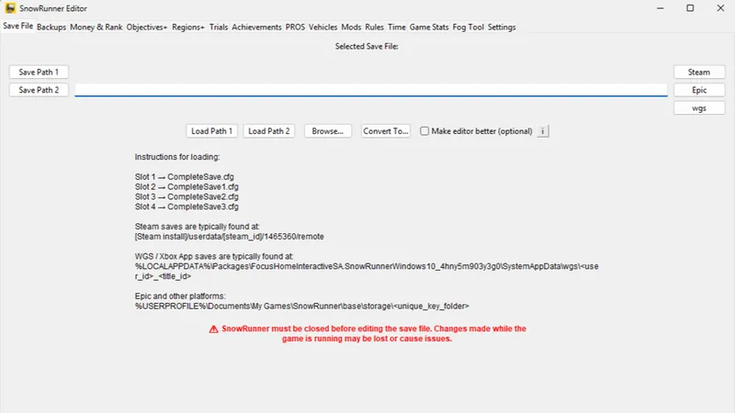
Task: Open the Backups tab
Action: coord(51,28)
